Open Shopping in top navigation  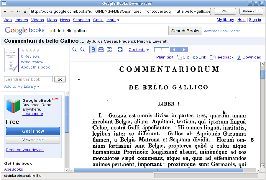pos(81,20)
